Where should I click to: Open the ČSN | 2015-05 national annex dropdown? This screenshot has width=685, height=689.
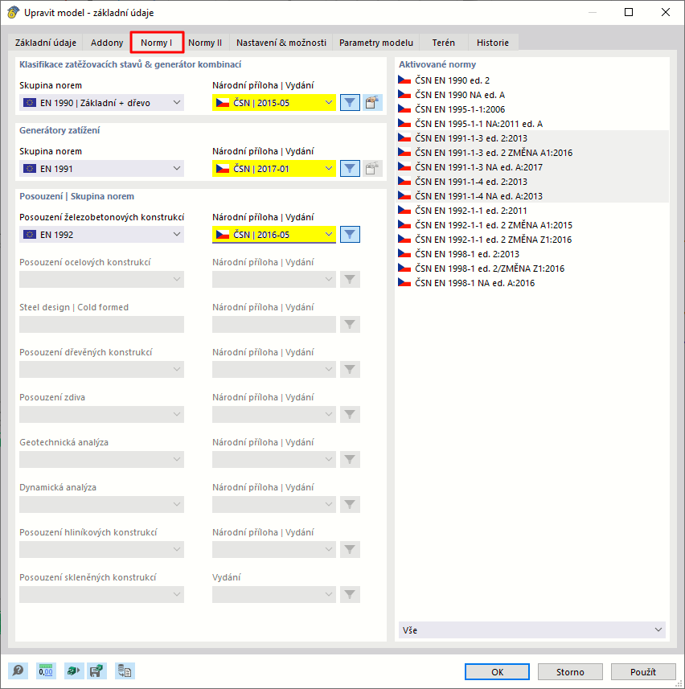[x=274, y=103]
